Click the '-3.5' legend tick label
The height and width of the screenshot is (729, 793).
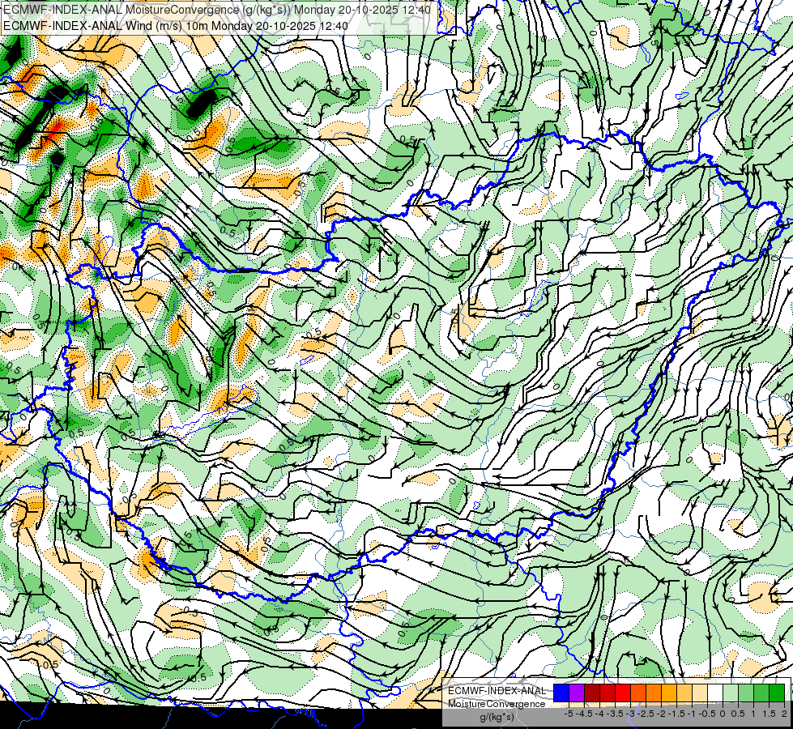(615, 714)
